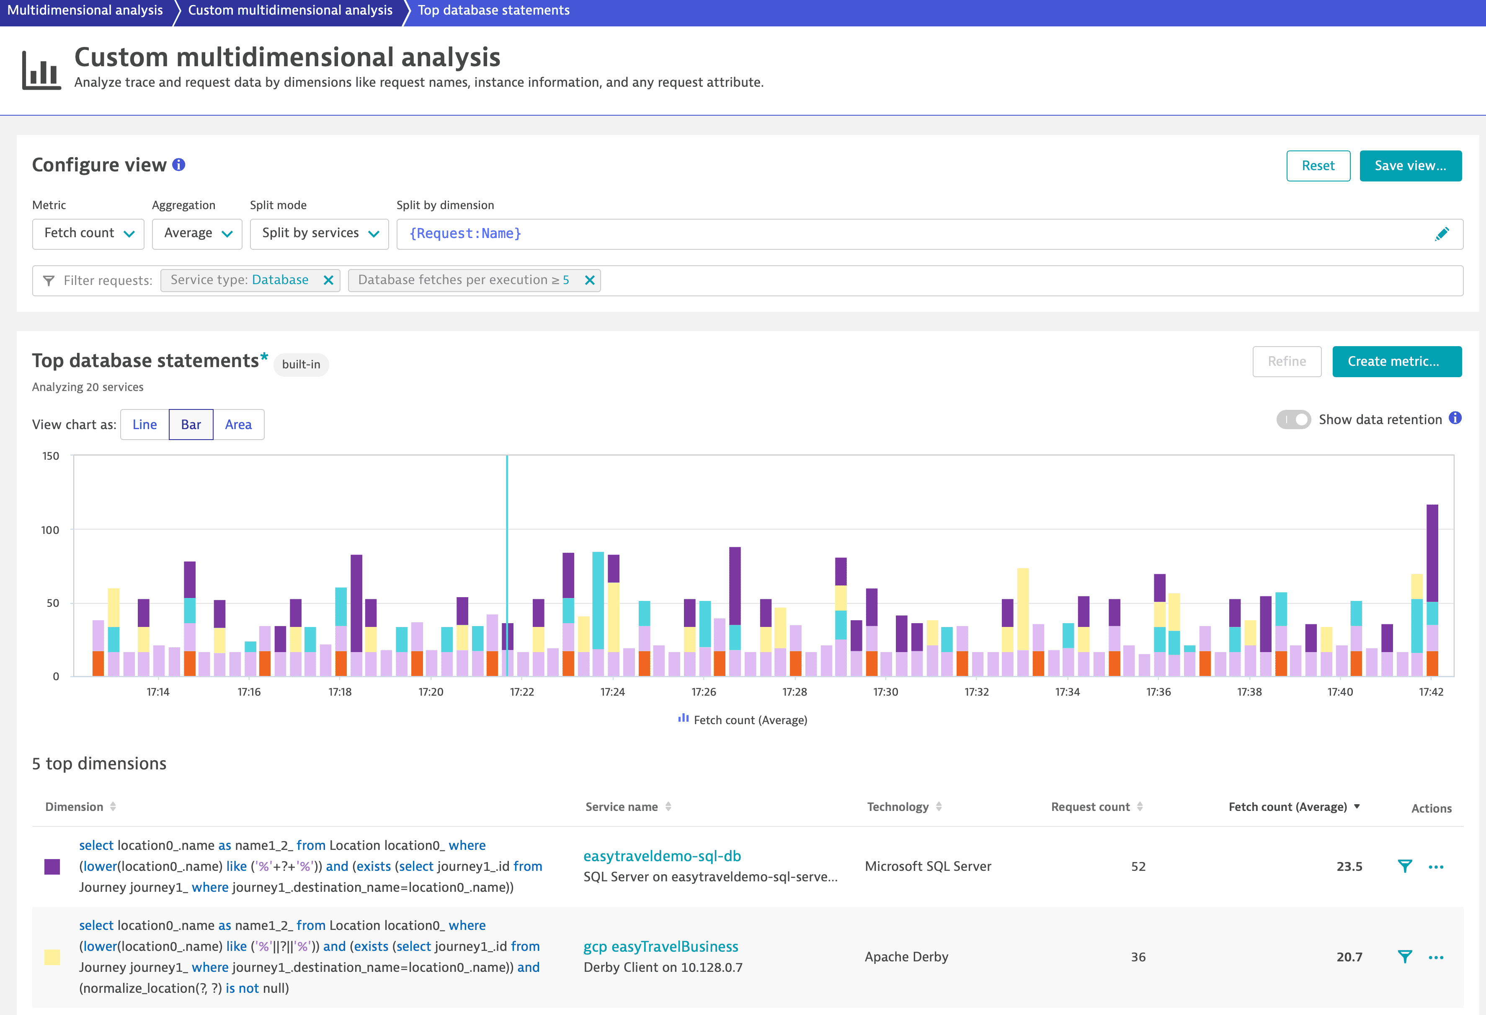
Task: Click the pencil edit icon for split dimension
Action: point(1441,234)
